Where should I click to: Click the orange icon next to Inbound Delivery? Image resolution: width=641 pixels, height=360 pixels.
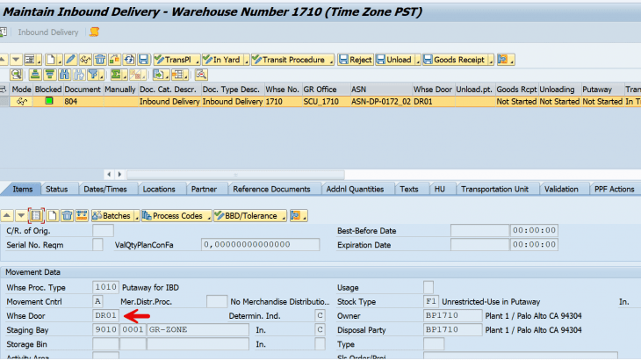tap(95, 32)
